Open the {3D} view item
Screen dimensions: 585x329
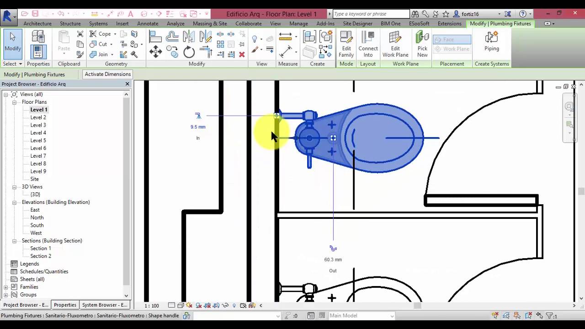point(35,194)
